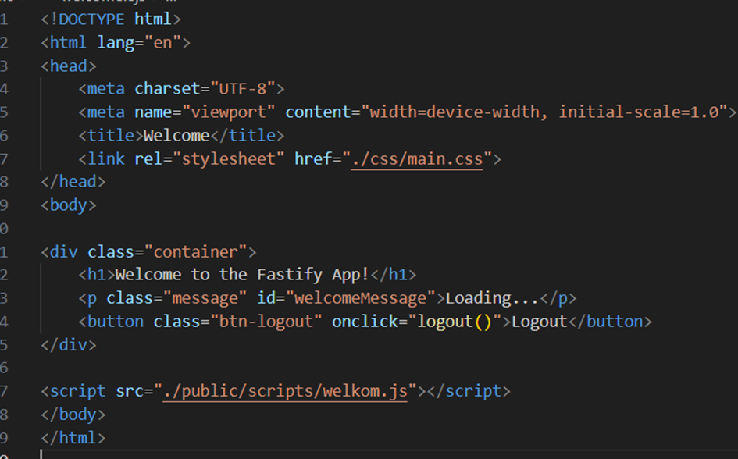The image size is (738, 459).
Task: Click the empty last line below html
Action: click(156, 454)
